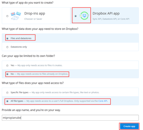This screenshot has height=130, width=143.
Task: Select the Specific file types radio option
Action: tap(7, 93)
